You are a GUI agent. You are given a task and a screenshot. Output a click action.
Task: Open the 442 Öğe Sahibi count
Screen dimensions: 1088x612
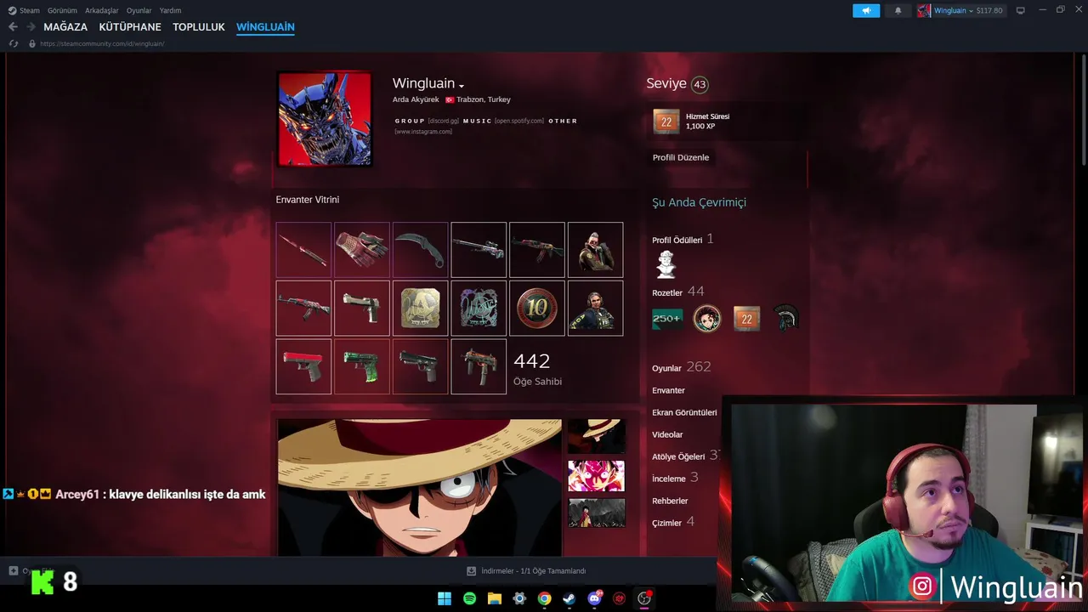tap(537, 369)
